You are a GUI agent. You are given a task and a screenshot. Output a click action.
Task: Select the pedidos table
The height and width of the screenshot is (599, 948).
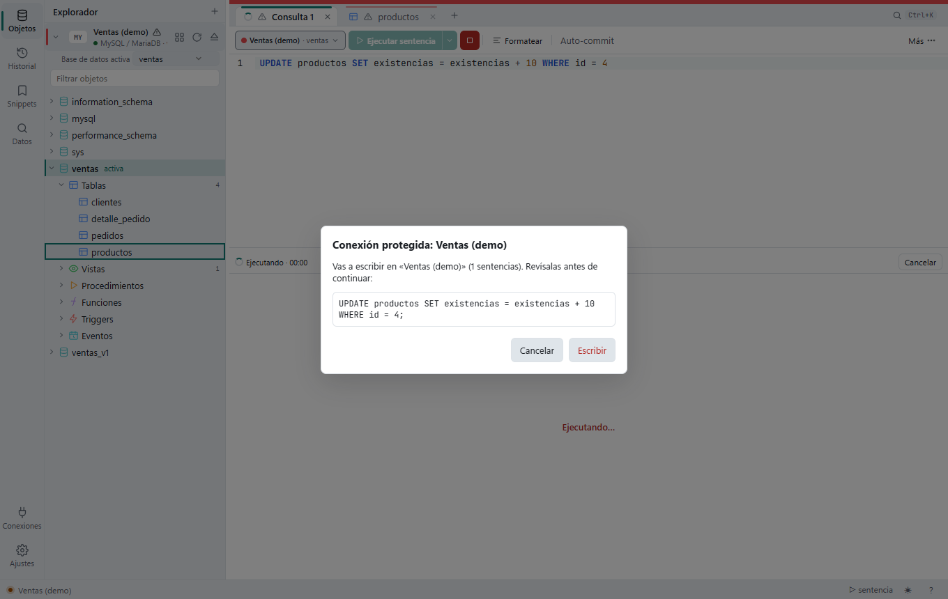click(135, 235)
